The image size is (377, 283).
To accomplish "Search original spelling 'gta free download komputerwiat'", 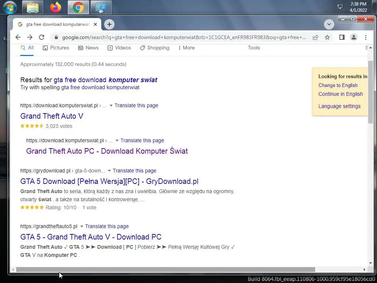I will 100,87.
